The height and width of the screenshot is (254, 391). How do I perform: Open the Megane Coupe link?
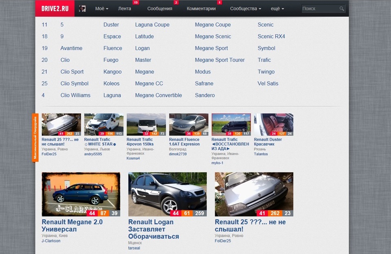213,25
